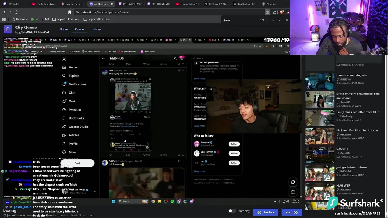This screenshot has width=388, height=218.
Task: Follow ryu in Who to follow
Action: click(234, 163)
